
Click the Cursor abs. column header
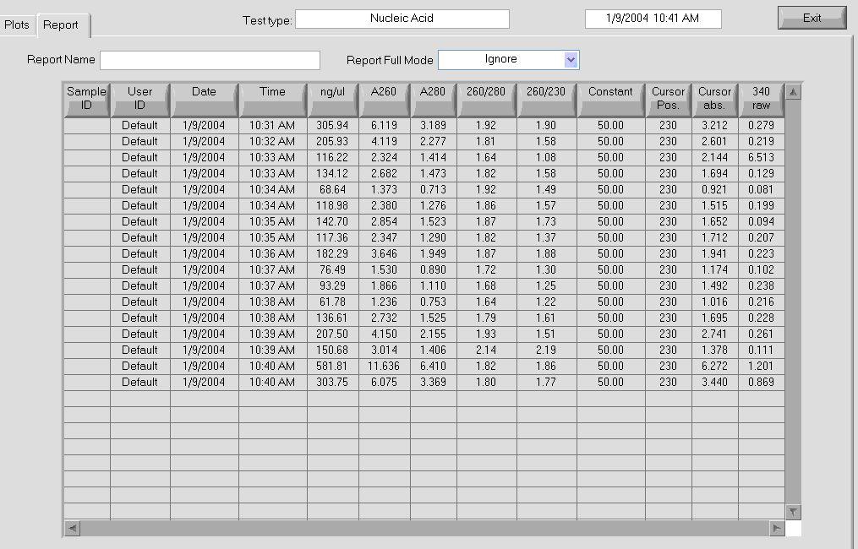[714, 100]
